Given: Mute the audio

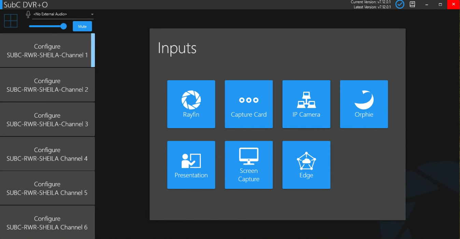Looking at the screenshot, I should click(x=82, y=27).
